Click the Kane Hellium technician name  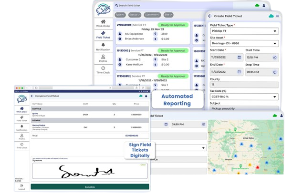pyautogui.click(x=135, y=64)
